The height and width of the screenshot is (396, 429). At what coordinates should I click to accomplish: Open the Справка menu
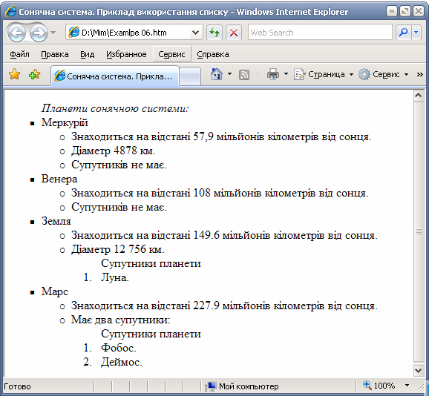pyautogui.click(x=213, y=54)
